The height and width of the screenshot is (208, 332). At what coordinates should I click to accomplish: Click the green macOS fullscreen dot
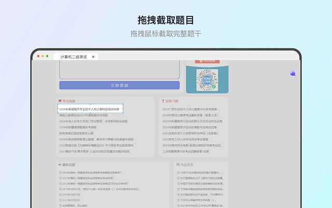pos(47,56)
